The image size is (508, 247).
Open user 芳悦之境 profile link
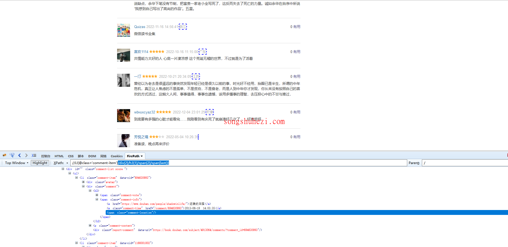[141, 137]
